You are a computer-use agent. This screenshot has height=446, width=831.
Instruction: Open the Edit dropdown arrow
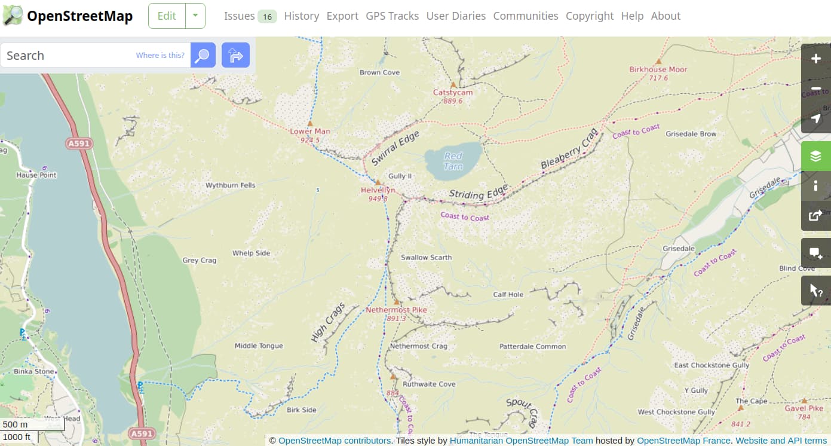pos(195,16)
